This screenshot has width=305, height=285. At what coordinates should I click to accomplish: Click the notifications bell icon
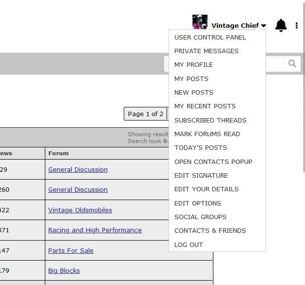(x=281, y=25)
